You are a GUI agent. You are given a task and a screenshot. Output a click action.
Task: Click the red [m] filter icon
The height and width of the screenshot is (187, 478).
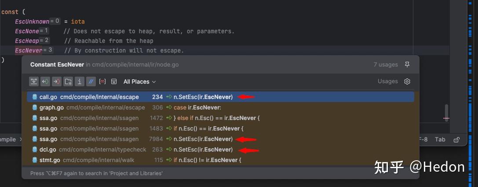point(102,81)
